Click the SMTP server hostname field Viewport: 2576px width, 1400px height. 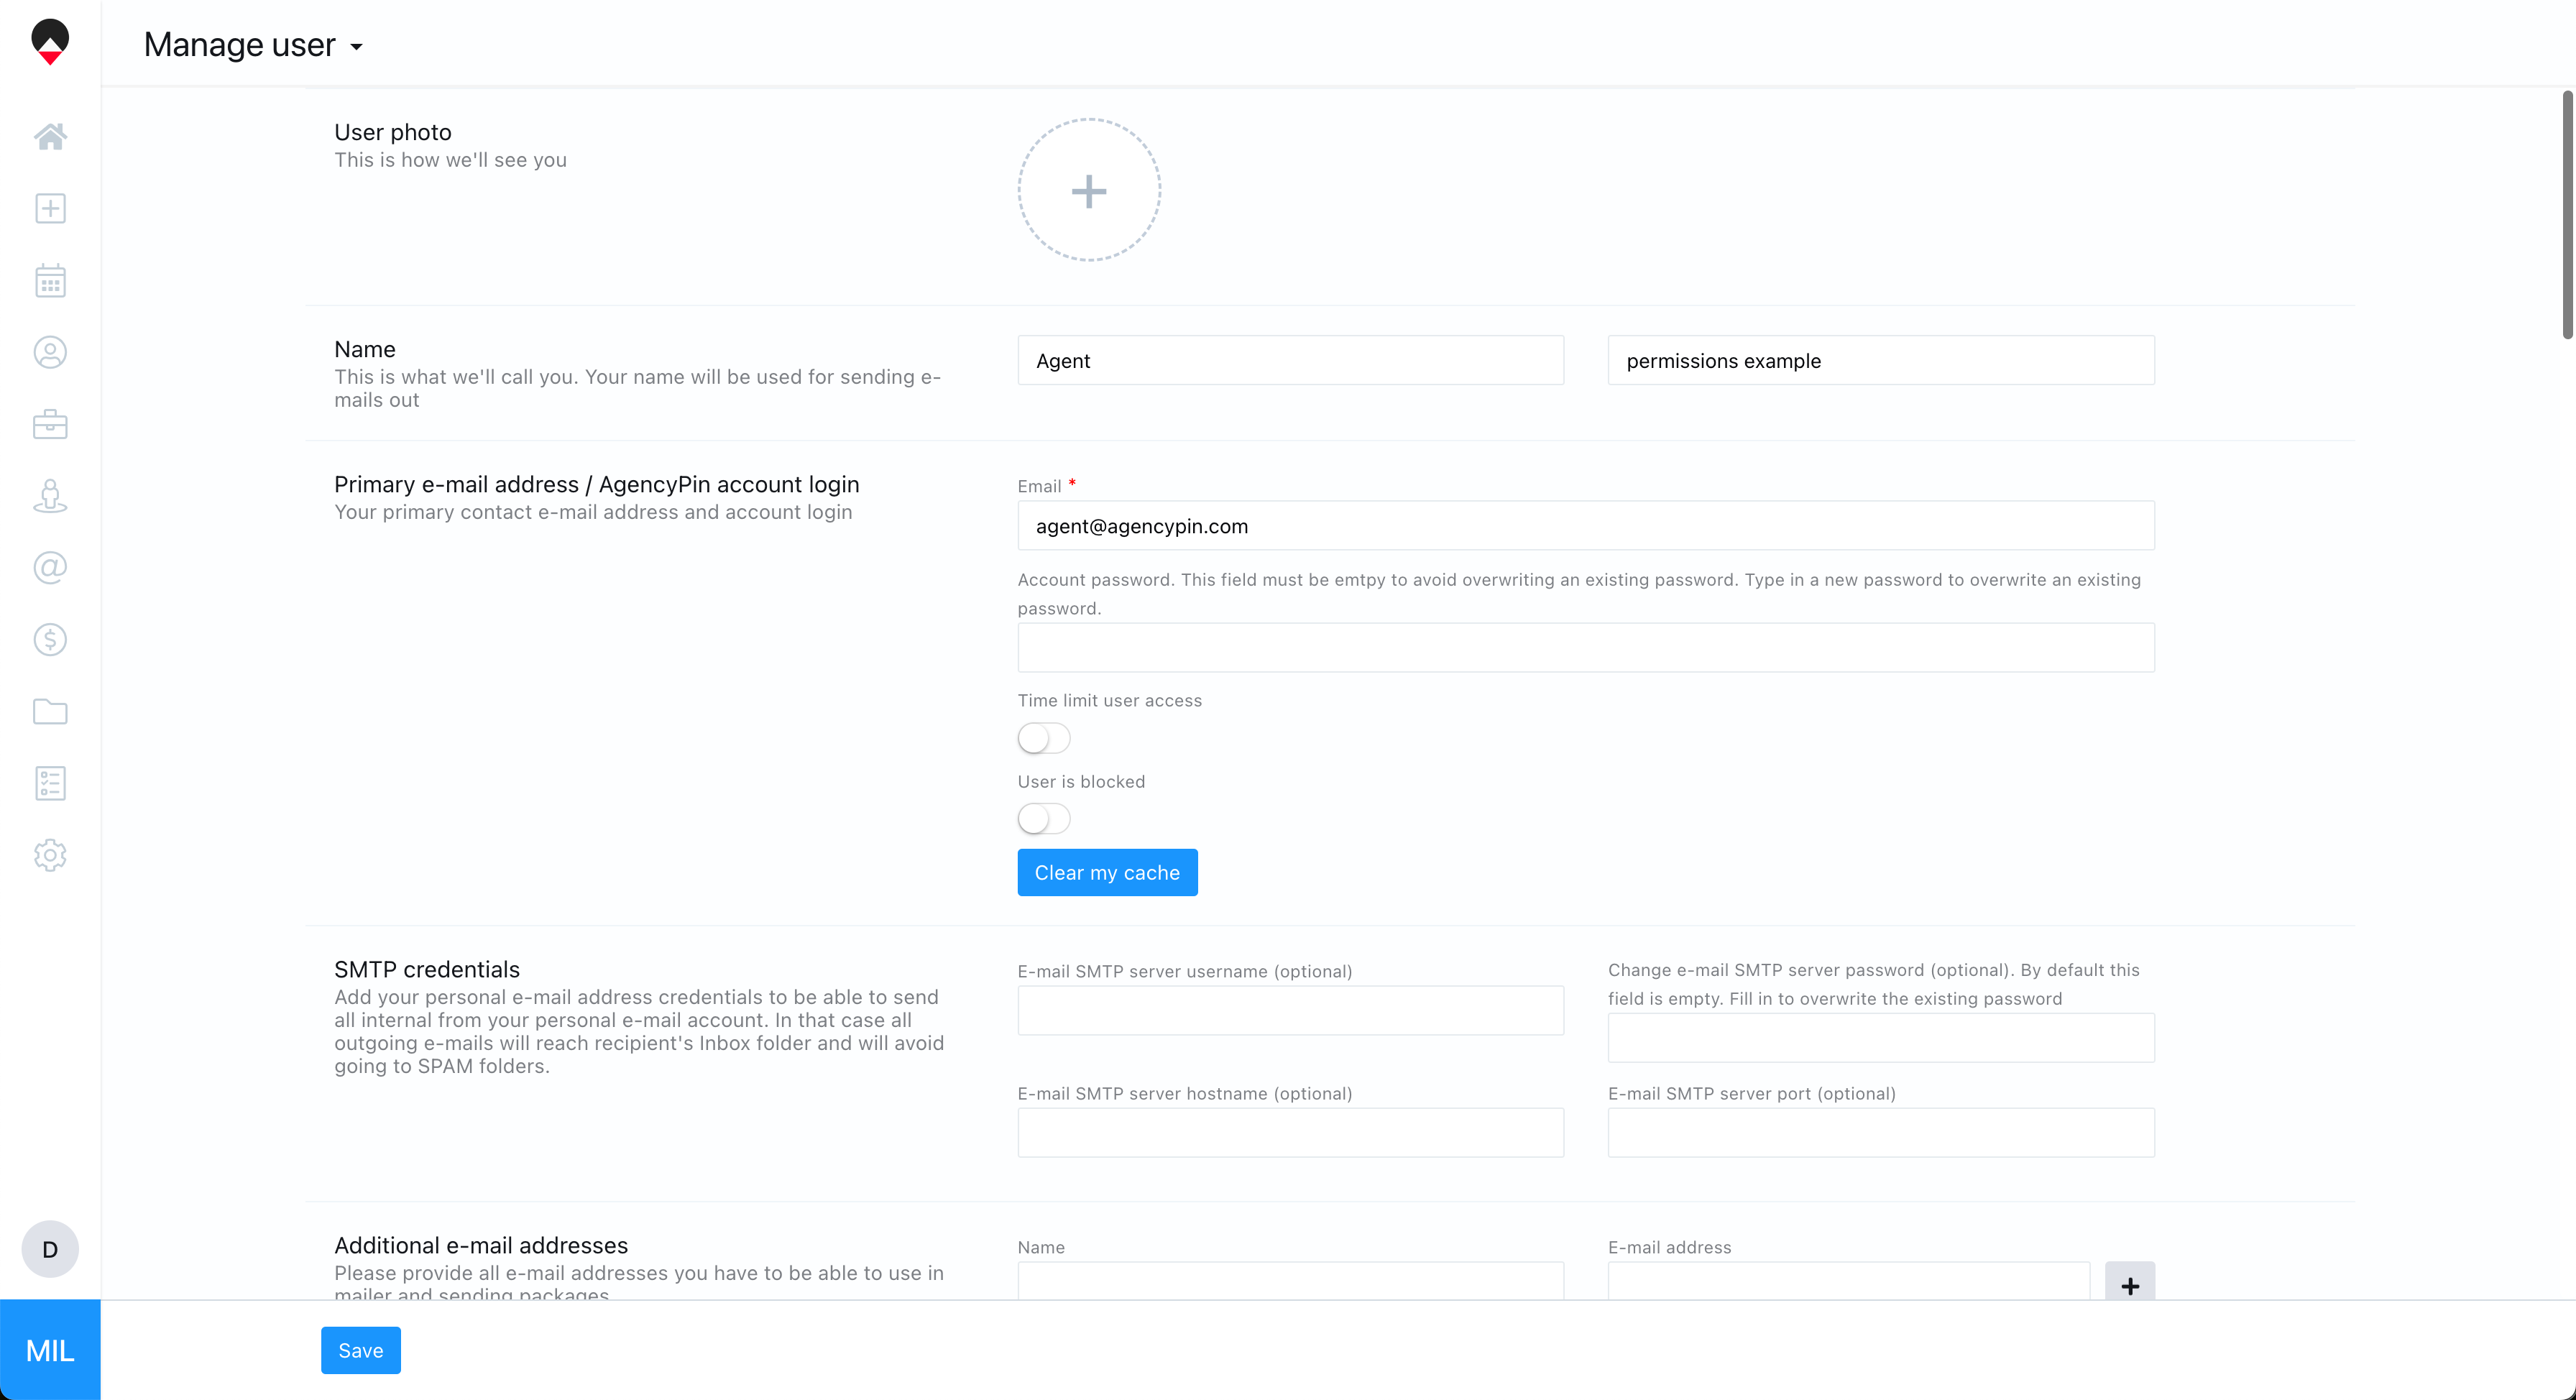(1290, 1133)
